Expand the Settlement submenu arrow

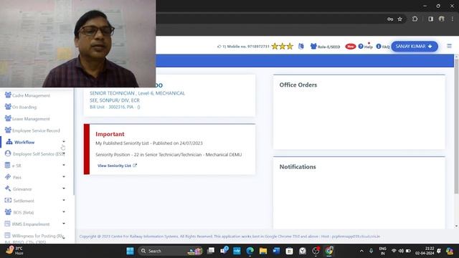click(64, 200)
